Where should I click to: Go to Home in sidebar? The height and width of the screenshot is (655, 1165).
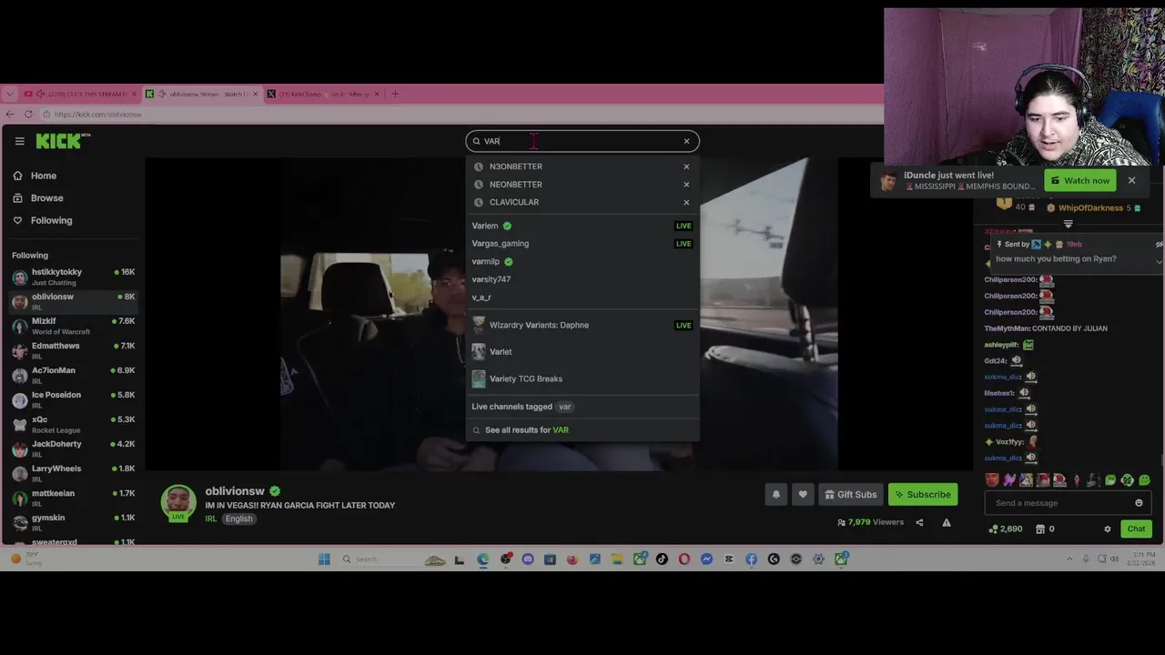pyautogui.click(x=43, y=176)
